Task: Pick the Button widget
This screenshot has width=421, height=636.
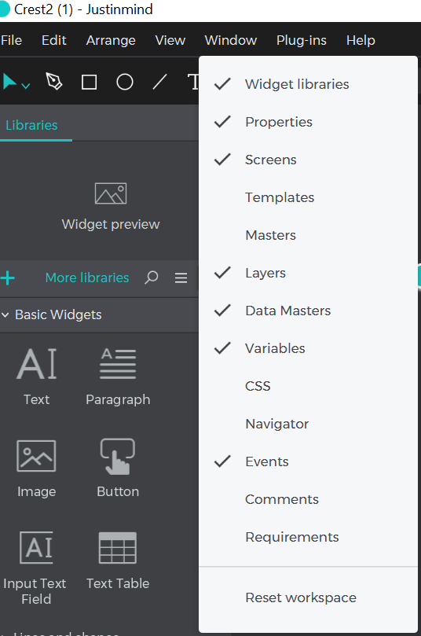Action: 118,469
